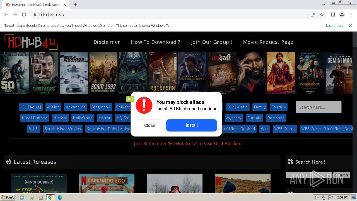The image size is (357, 201).
Task: Click the Install button in ad popup
Action: point(192,125)
